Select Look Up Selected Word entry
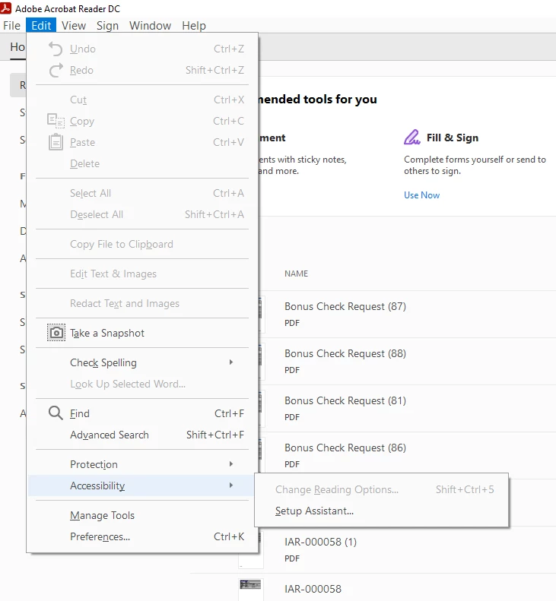The width and height of the screenshot is (556, 601). (x=142, y=384)
